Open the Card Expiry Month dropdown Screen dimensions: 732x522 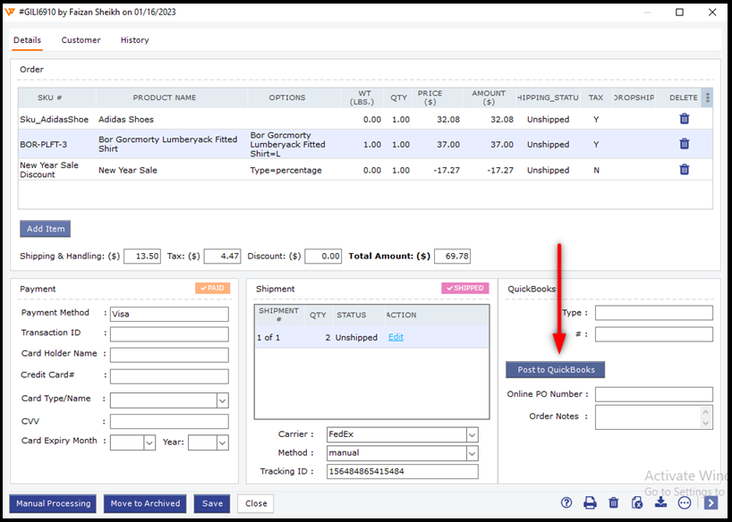click(x=149, y=442)
